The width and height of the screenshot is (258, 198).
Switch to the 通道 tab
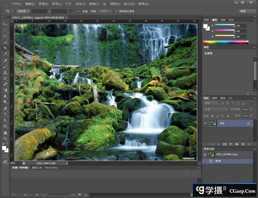(214, 98)
